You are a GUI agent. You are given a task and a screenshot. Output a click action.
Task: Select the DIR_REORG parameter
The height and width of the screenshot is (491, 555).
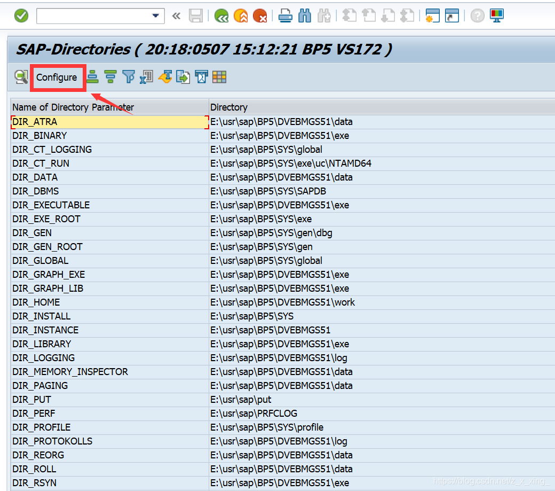click(x=110, y=455)
